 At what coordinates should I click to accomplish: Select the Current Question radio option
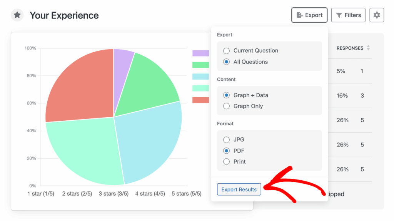[x=227, y=51]
